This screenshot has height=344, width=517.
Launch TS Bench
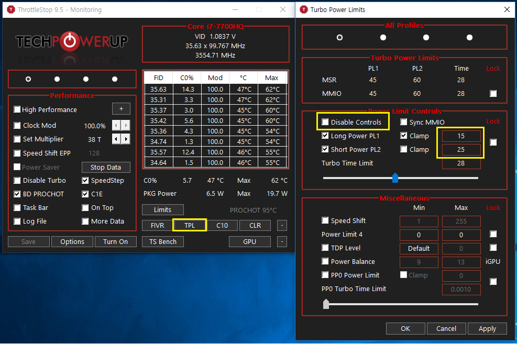pyautogui.click(x=162, y=241)
